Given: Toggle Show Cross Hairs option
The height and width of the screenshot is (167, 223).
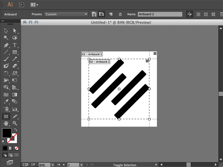Looking at the screenshot, I should click(206, 14).
